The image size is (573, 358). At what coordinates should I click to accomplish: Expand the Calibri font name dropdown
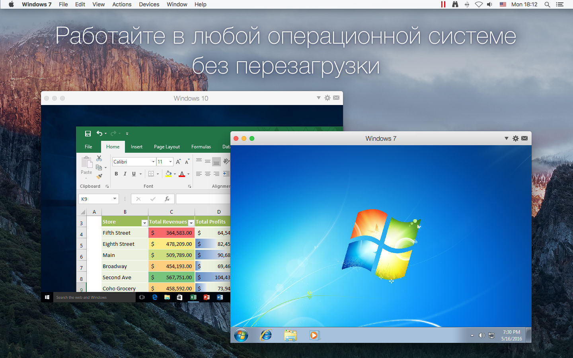pos(153,162)
